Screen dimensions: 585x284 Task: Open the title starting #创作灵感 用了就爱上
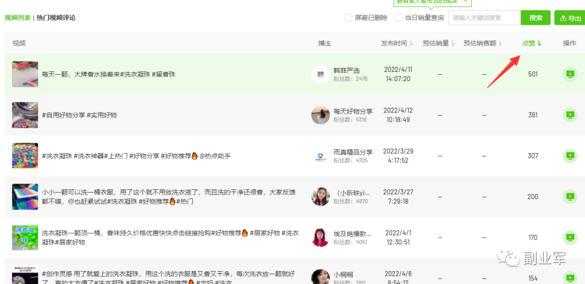click(x=168, y=278)
